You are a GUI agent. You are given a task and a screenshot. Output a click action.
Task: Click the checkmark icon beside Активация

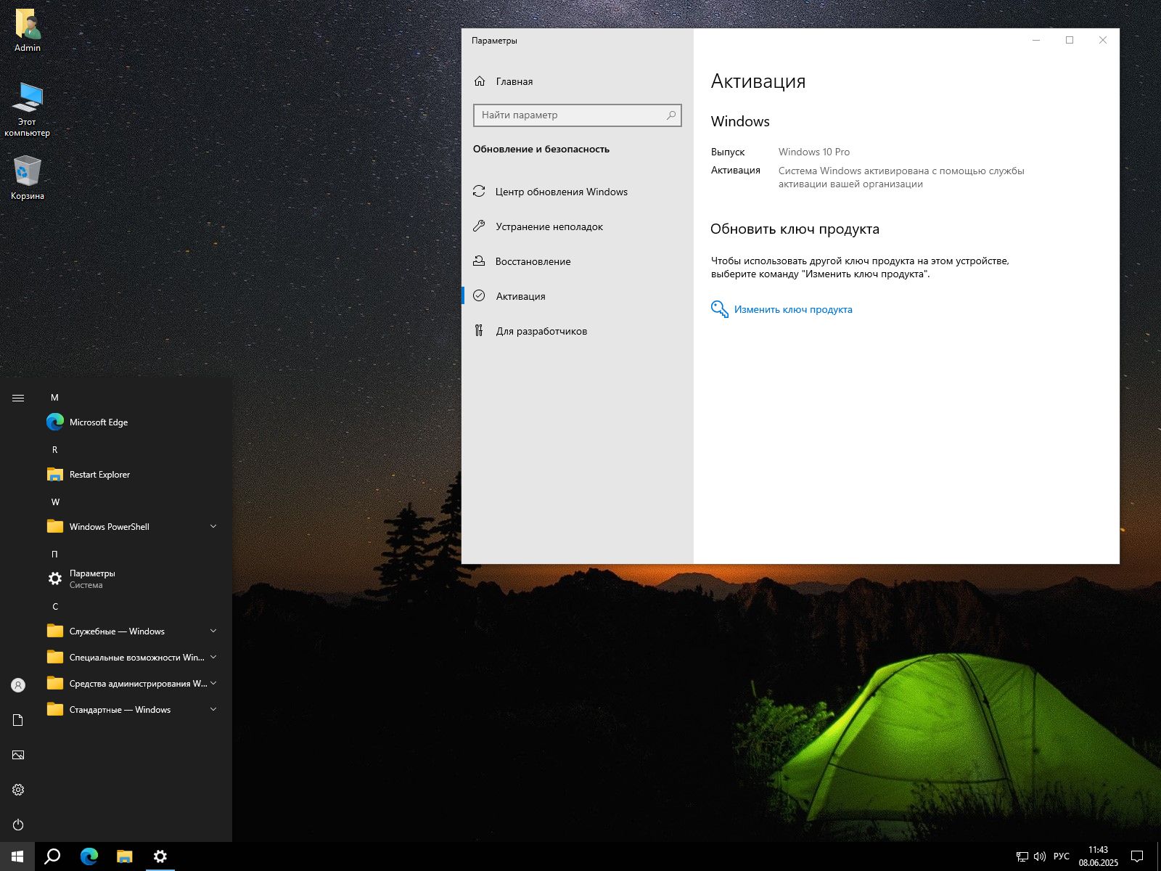479,296
